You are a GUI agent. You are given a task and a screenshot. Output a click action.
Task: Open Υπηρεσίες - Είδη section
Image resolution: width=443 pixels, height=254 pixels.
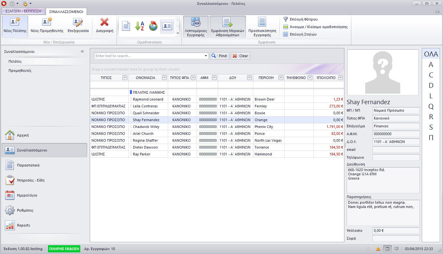click(44, 180)
